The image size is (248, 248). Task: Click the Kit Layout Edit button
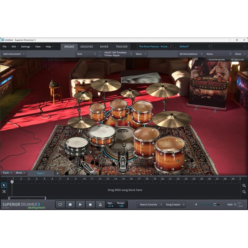coord(237,60)
